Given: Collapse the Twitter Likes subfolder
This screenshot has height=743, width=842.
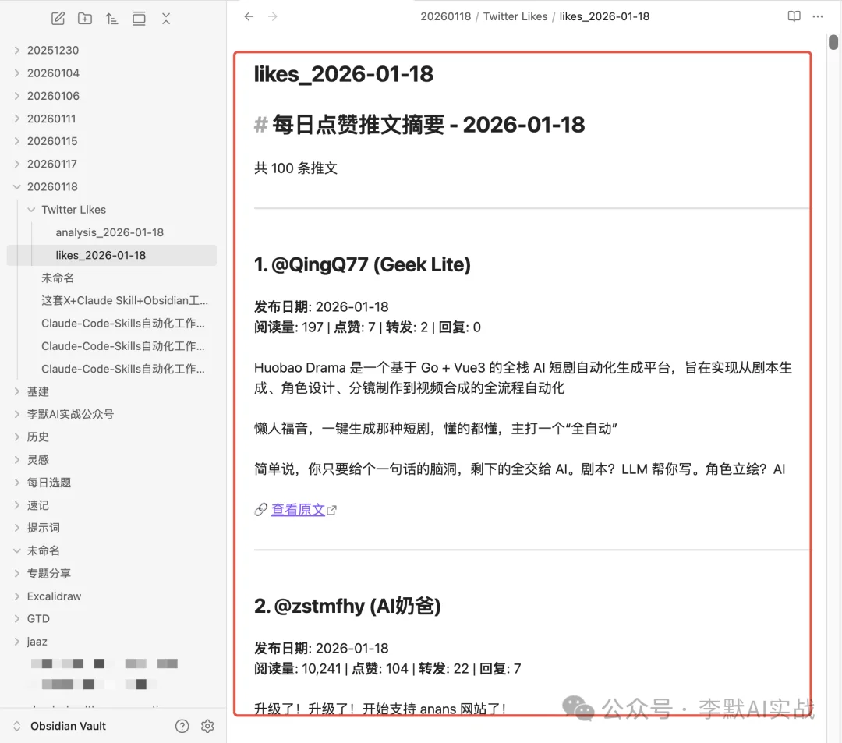Looking at the screenshot, I should tap(73, 210).
